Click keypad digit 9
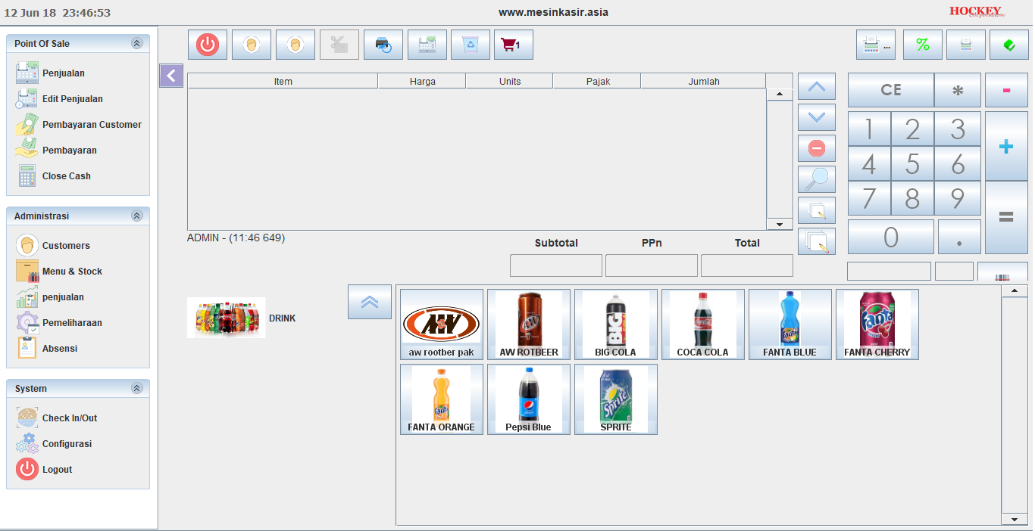 [x=958, y=199]
